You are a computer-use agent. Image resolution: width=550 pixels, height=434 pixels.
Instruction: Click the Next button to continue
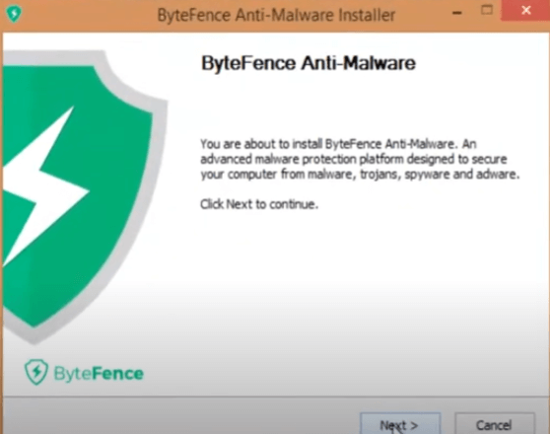pos(400,423)
